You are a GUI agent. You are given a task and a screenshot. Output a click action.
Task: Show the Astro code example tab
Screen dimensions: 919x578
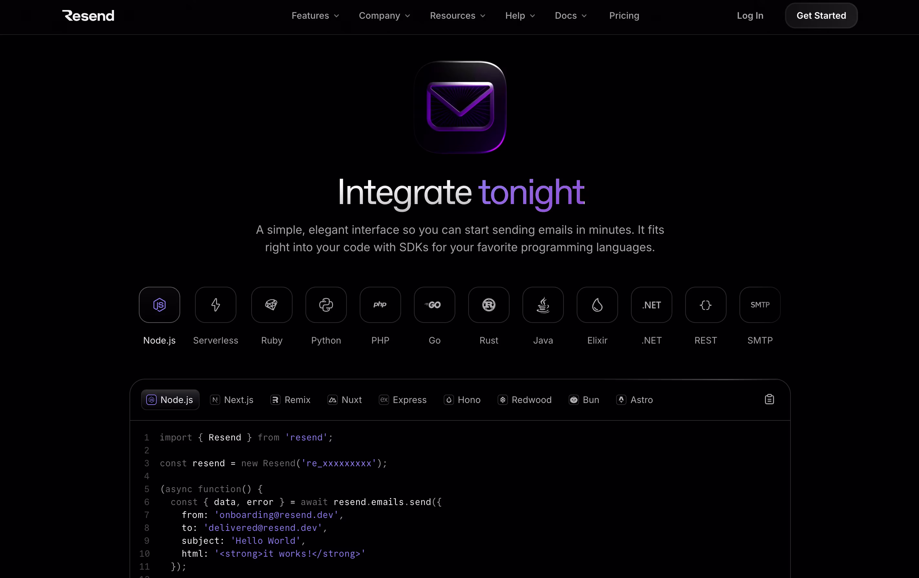pos(634,400)
